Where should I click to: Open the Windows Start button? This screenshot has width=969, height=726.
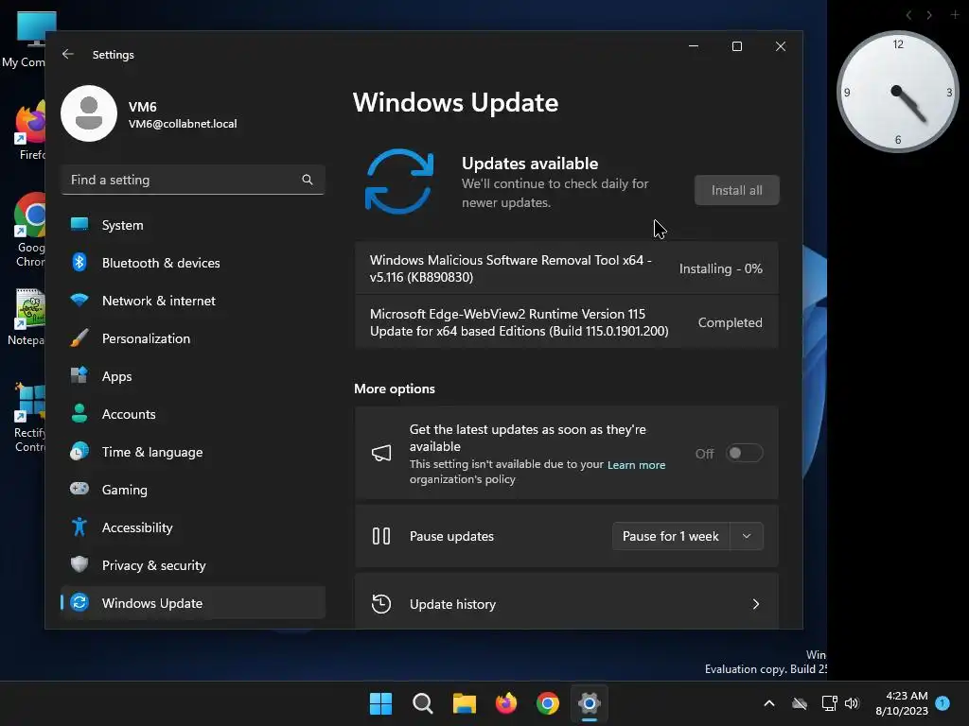(380, 703)
